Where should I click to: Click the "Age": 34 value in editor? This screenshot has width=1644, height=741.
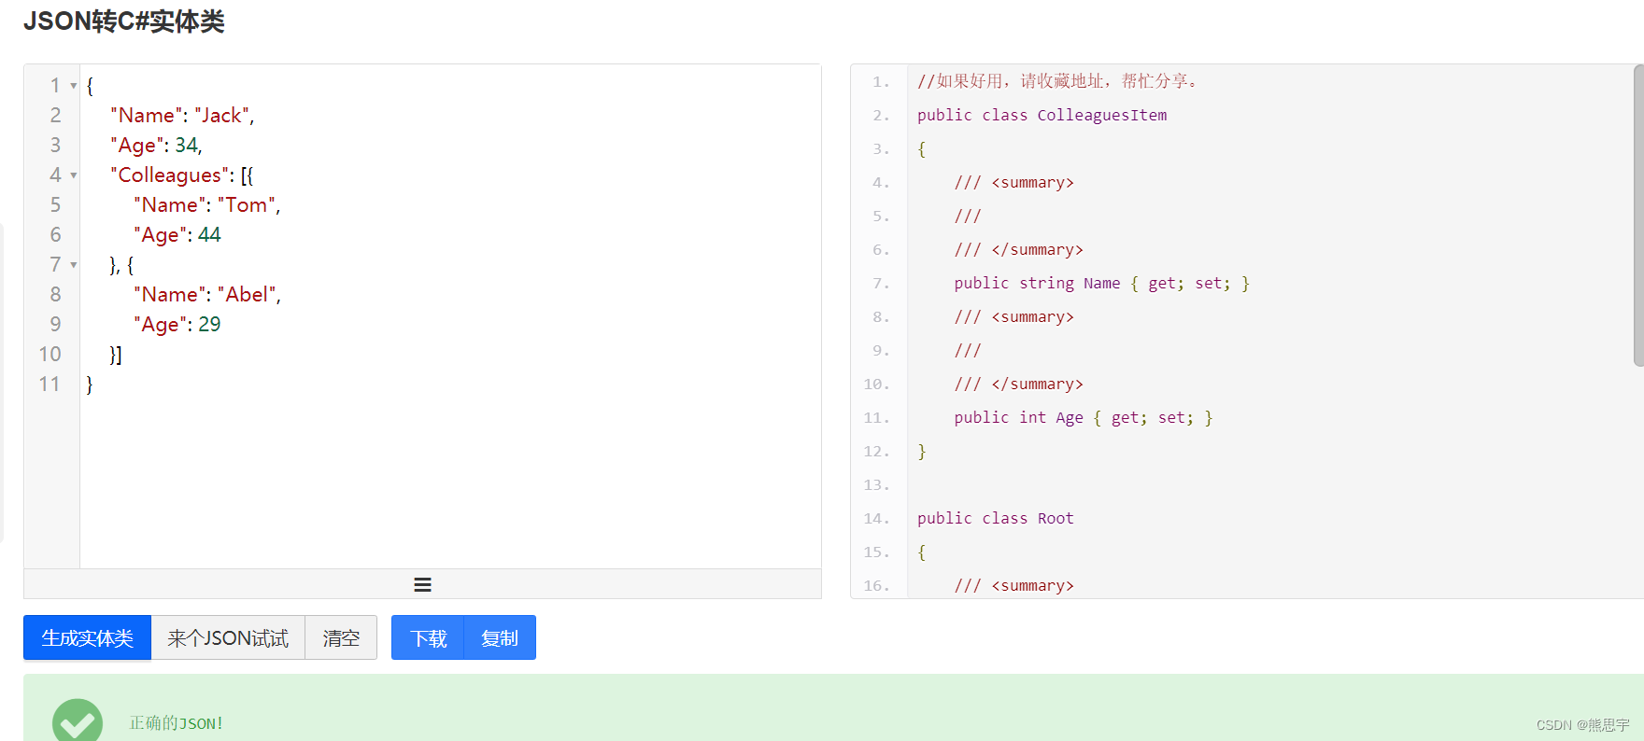[x=187, y=146]
